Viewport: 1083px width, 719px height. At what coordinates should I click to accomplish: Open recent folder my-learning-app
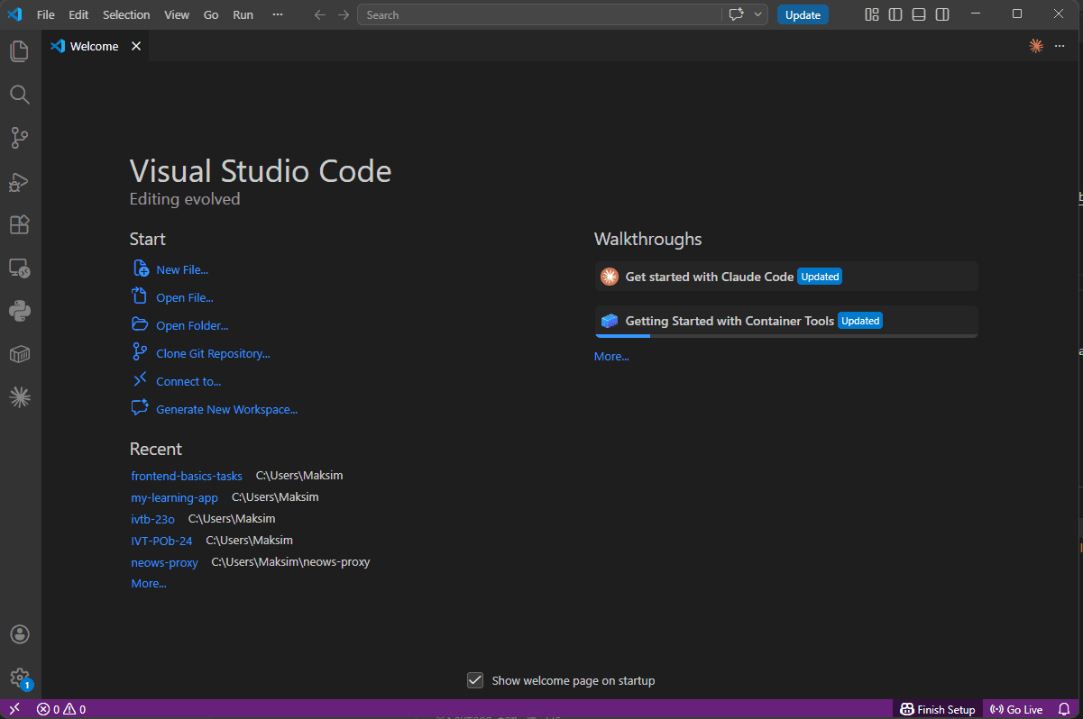point(174,497)
